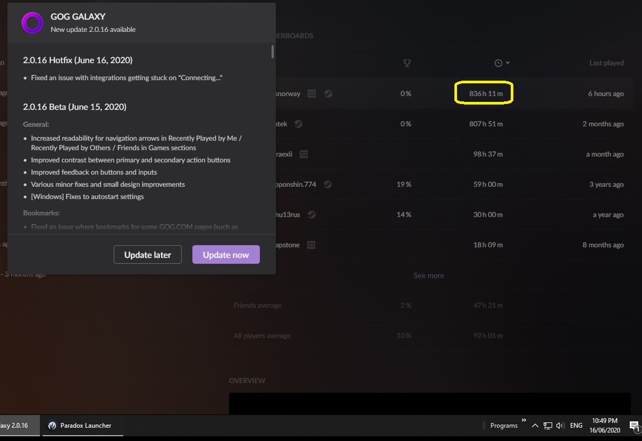Expand the Programs toolbar chevron
Screen dimensions: 642x441
tap(523, 420)
